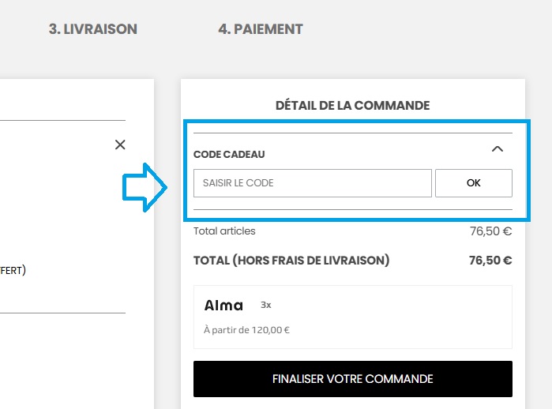552x409 pixels.
Task: Click the separator line below the gift code field
Action: pos(352,210)
